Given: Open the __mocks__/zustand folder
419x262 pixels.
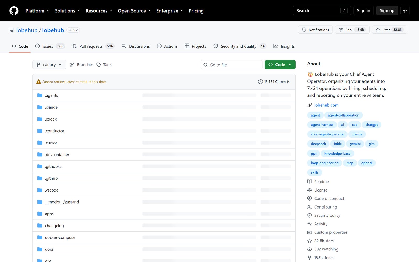Looking at the screenshot, I should 62,202.
